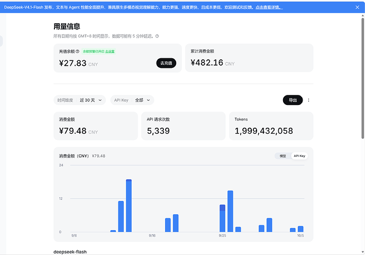Select the 5,339 API request count

[x=158, y=131]
